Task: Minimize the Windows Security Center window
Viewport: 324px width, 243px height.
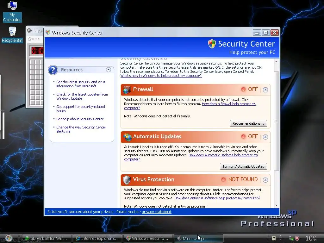Action: (257, 33)
